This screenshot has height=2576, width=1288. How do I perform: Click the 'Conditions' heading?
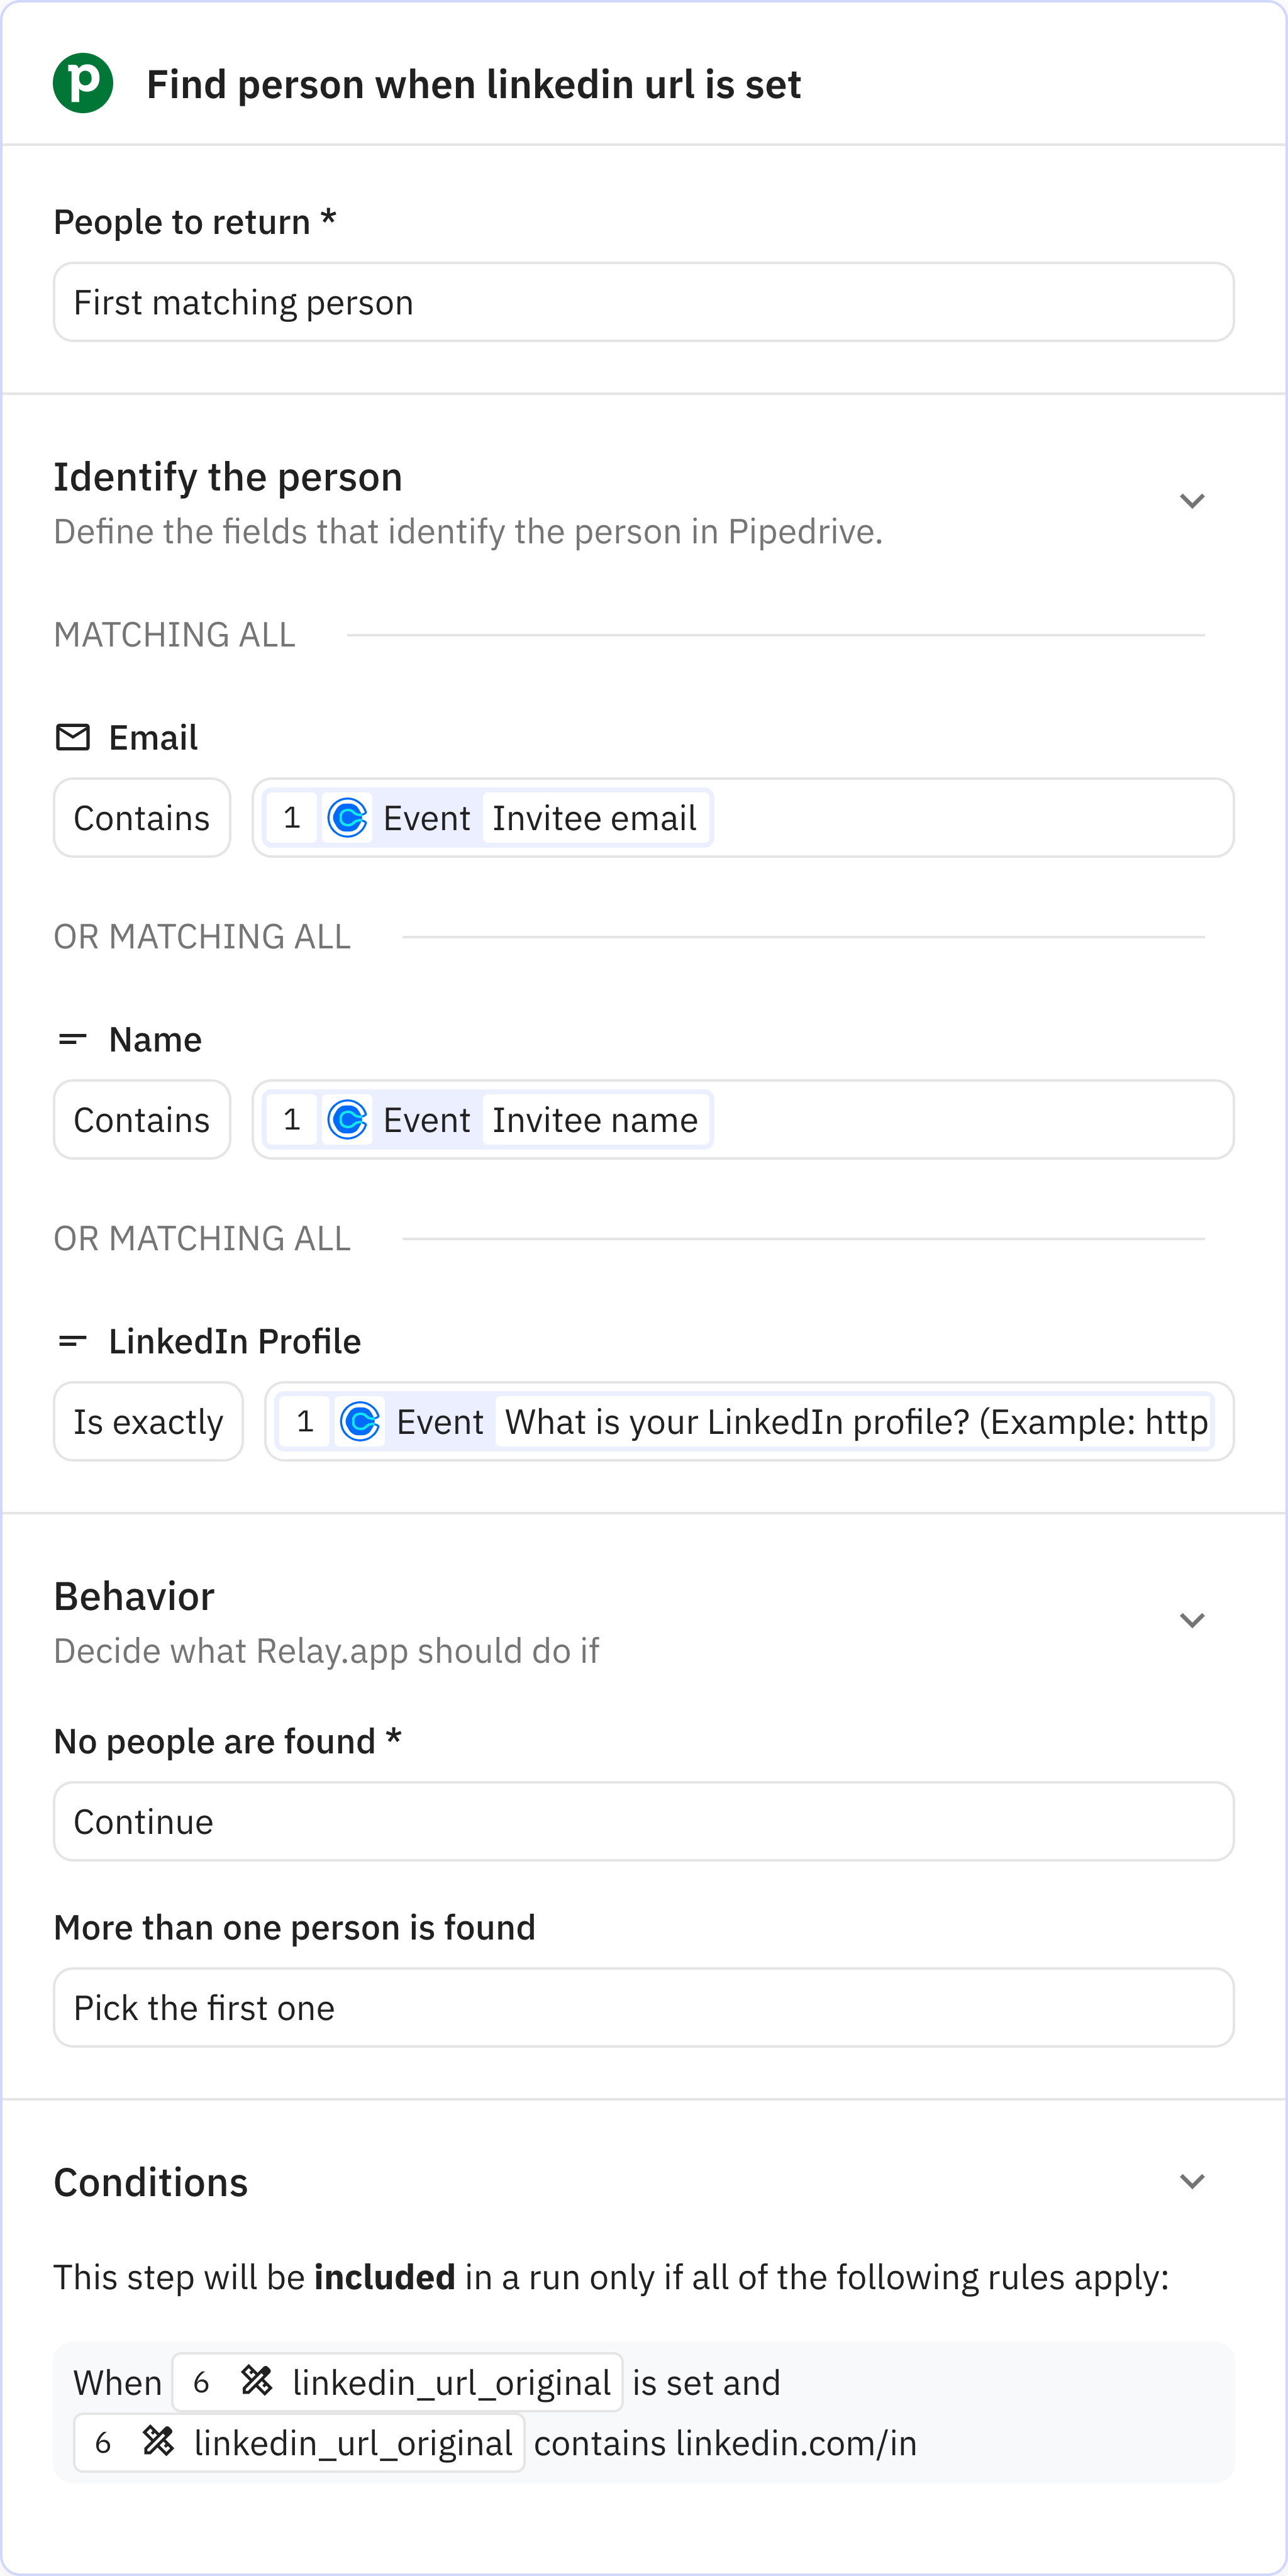click(151, 2182)
